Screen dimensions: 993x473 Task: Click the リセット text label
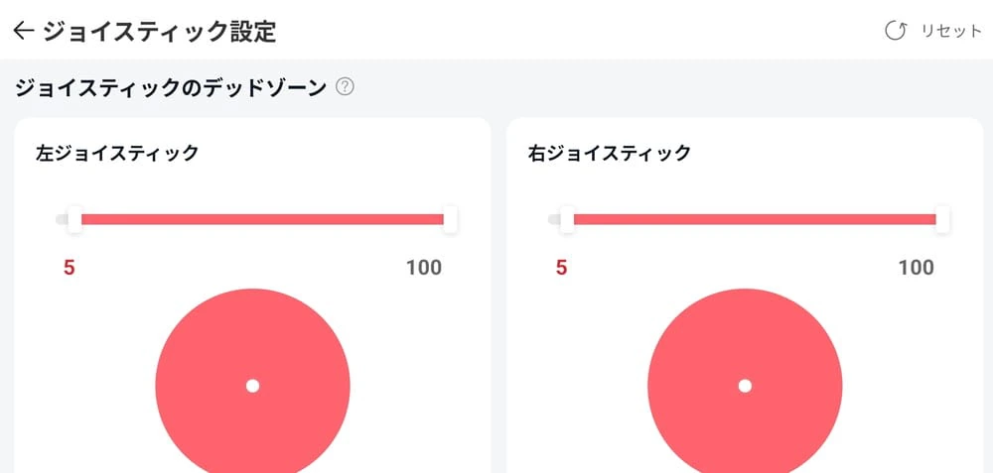(x=951, y=32)
